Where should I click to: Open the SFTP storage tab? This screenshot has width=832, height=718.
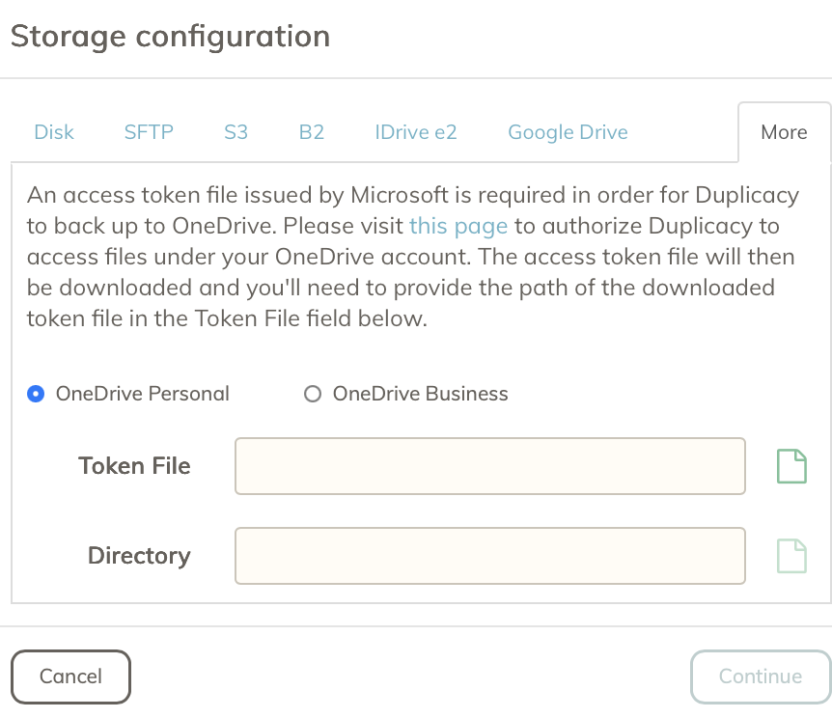point(149,132)
